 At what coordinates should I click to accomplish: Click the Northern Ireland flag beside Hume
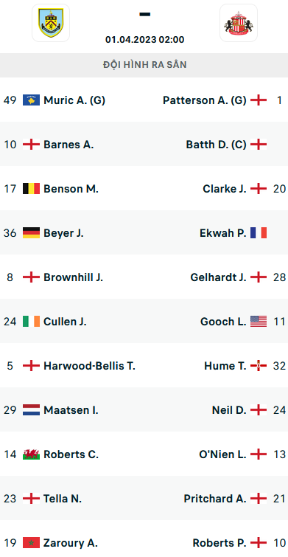point(259,366)
